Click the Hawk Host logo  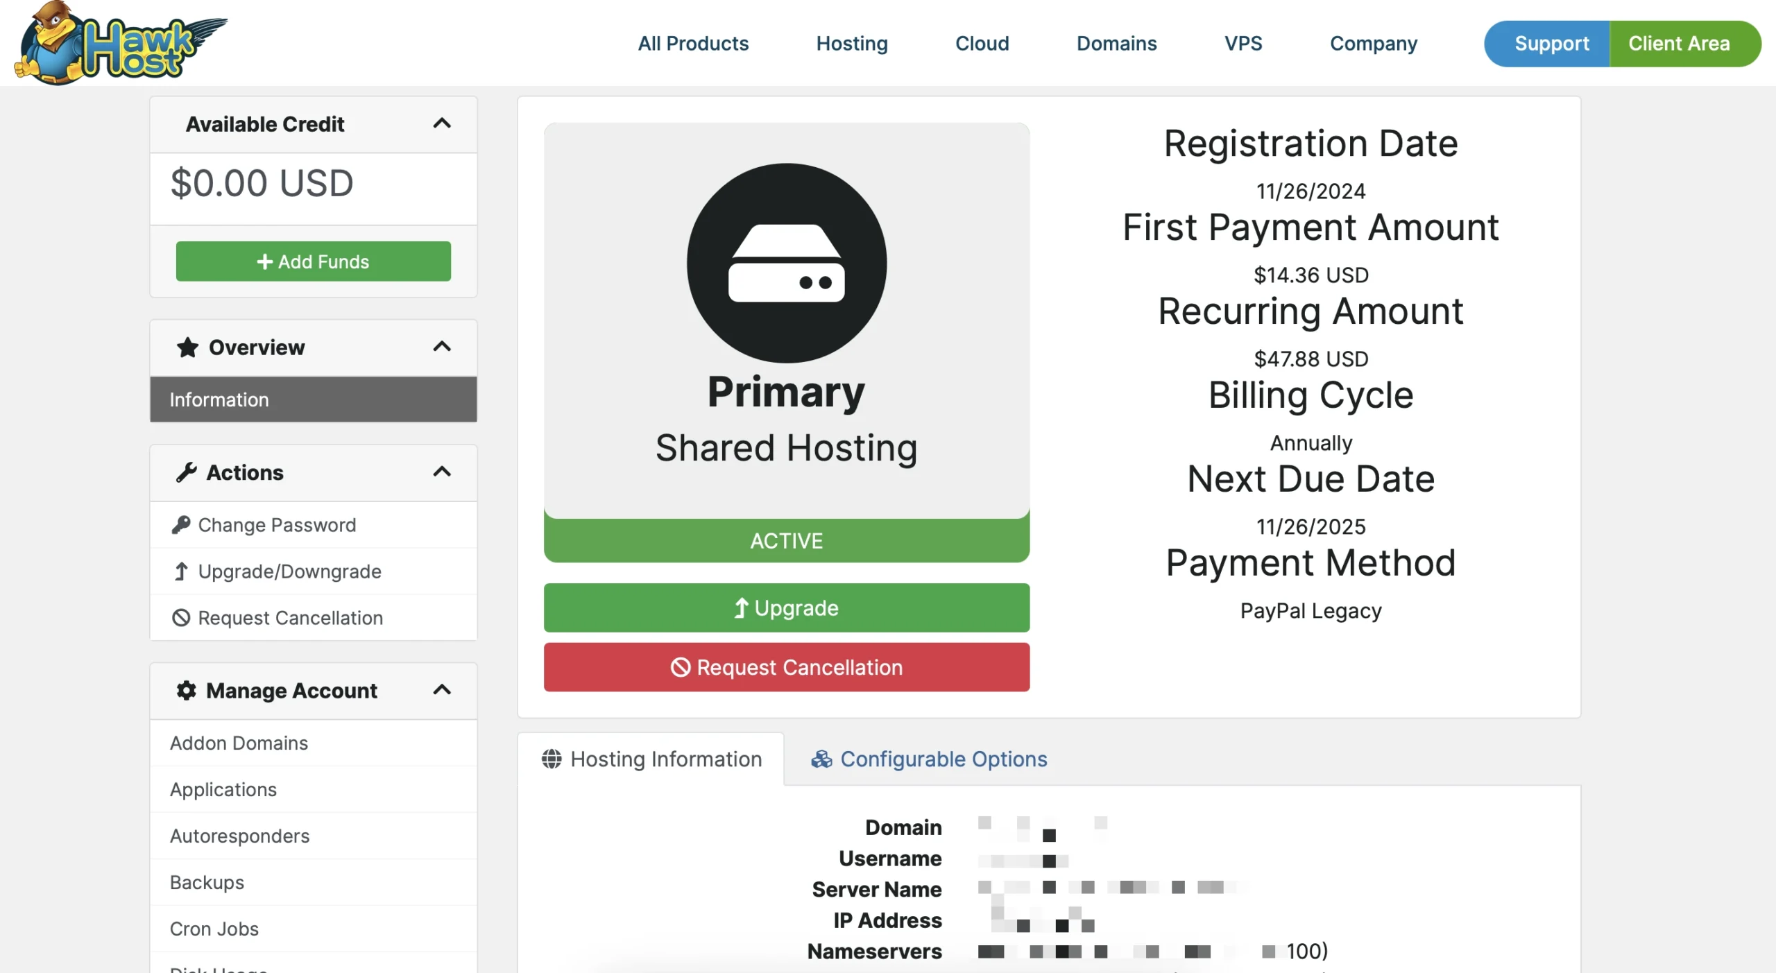(121, 43)
